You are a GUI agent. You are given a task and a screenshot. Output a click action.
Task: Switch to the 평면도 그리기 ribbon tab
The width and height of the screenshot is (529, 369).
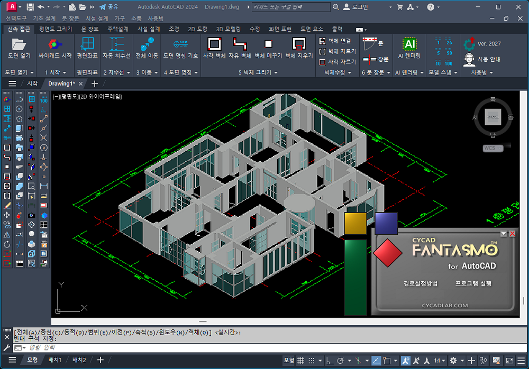56,29
